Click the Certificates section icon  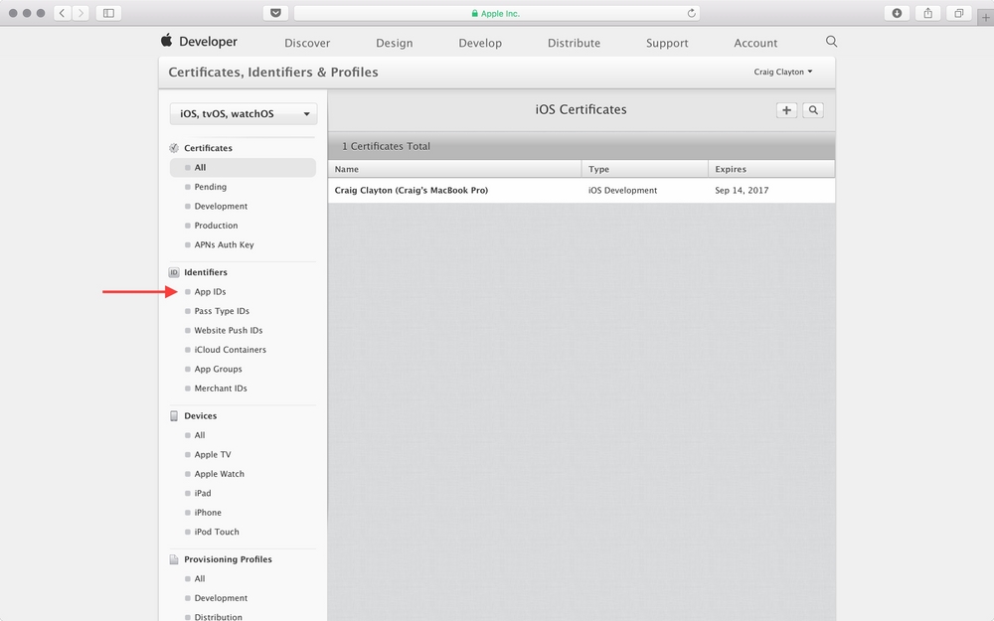coord(174,148)
